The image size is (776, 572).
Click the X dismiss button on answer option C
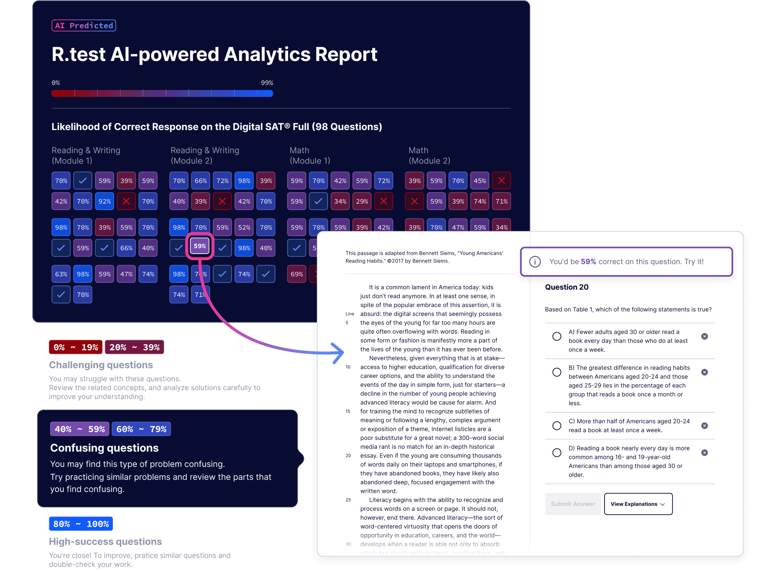(x=705, y=426)
